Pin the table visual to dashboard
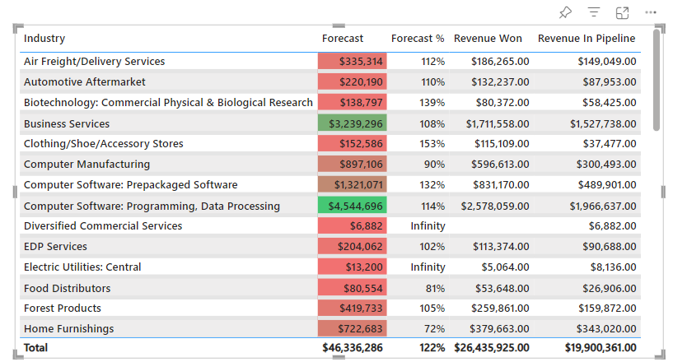This screenshot has width=673, height=362. [x=565, y=12]
